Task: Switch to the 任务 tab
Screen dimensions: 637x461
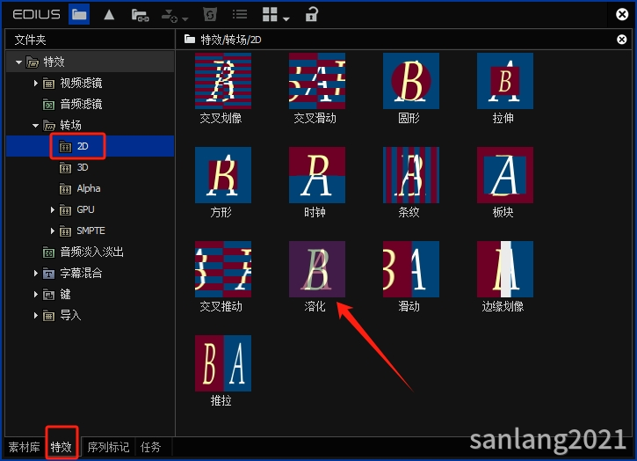Action: [x=151, y=447]
